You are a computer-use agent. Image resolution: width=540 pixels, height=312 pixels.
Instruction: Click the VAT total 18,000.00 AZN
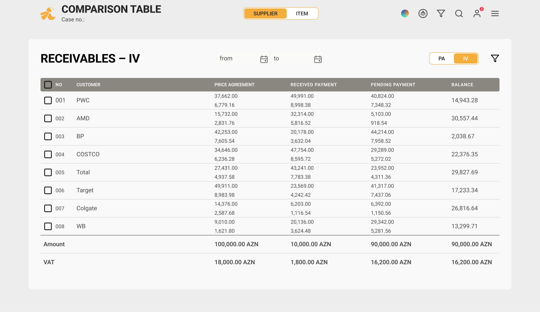point(235,262)
